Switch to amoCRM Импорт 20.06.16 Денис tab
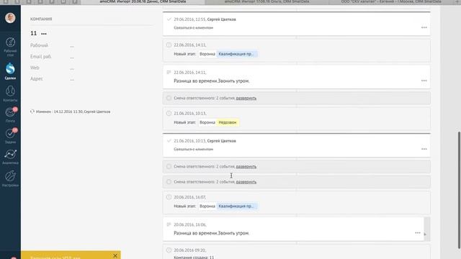This screenshot has width=461, height=259. pos(143,1)
